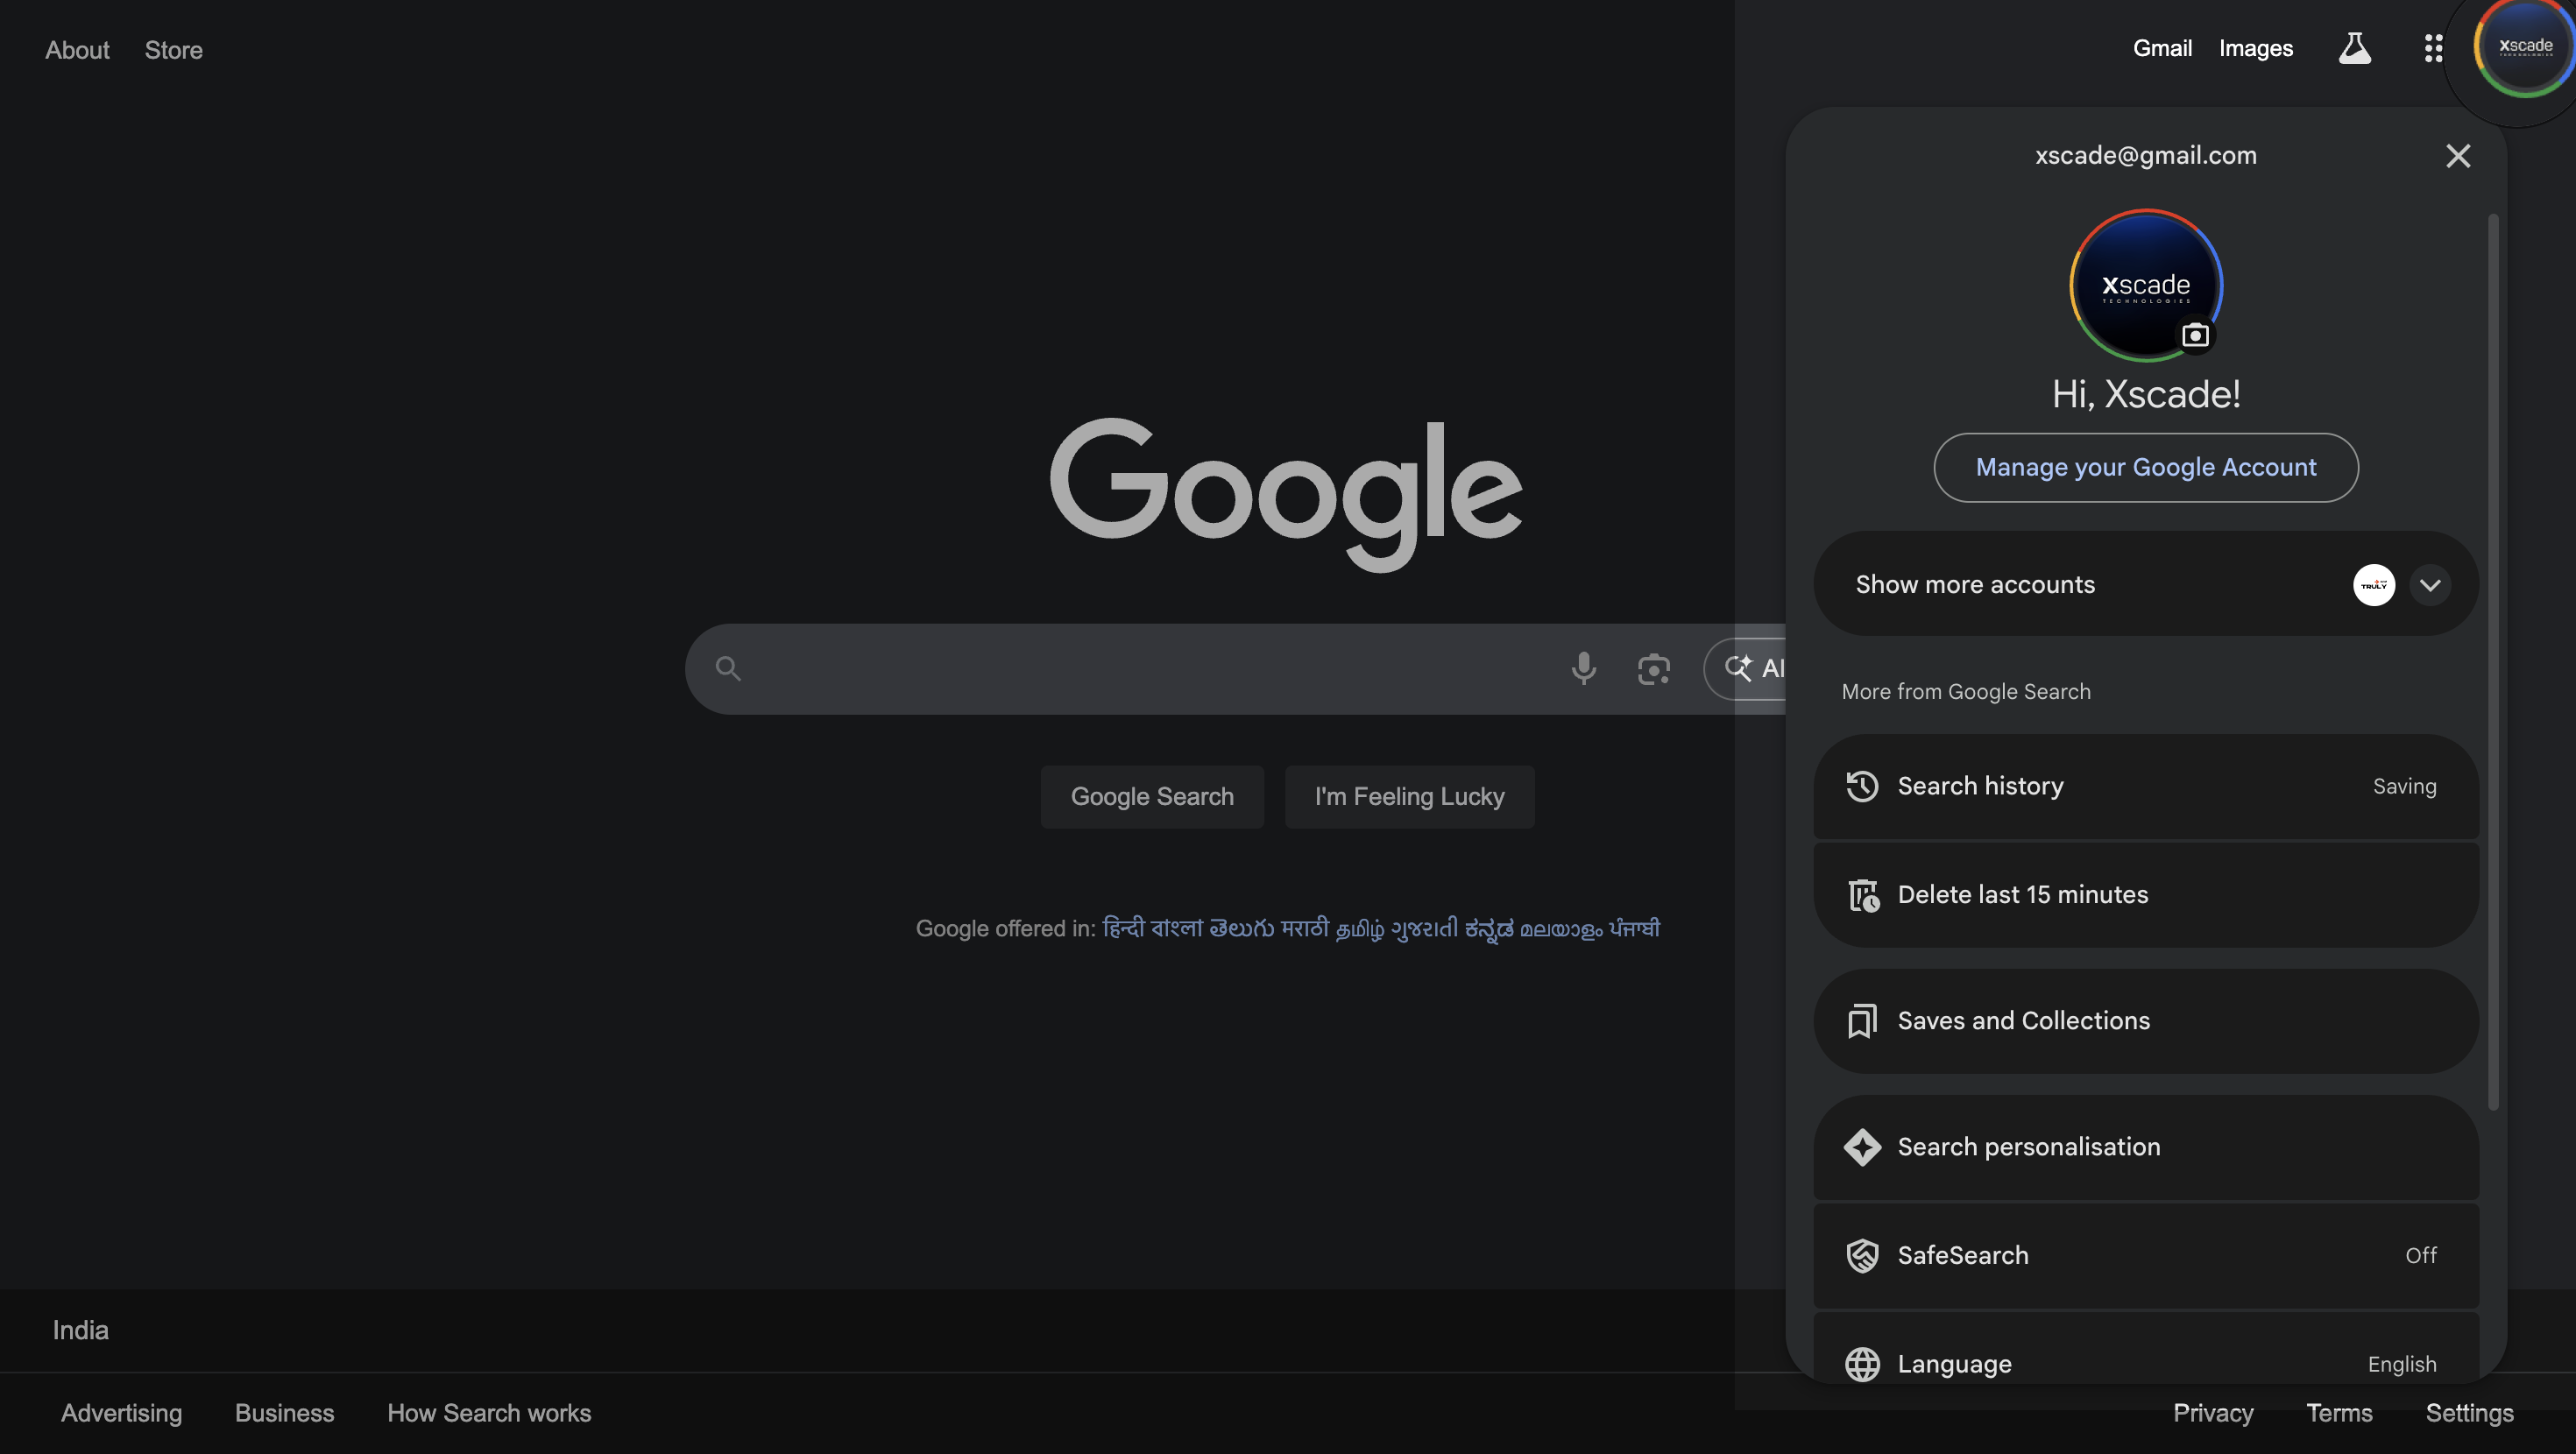Open the Google apps launcher
This screenshot has width=2576, height=1454.
[x=2433, y=48]
